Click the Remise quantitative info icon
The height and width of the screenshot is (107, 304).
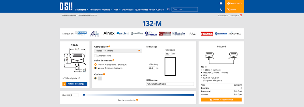click(137, 100)
